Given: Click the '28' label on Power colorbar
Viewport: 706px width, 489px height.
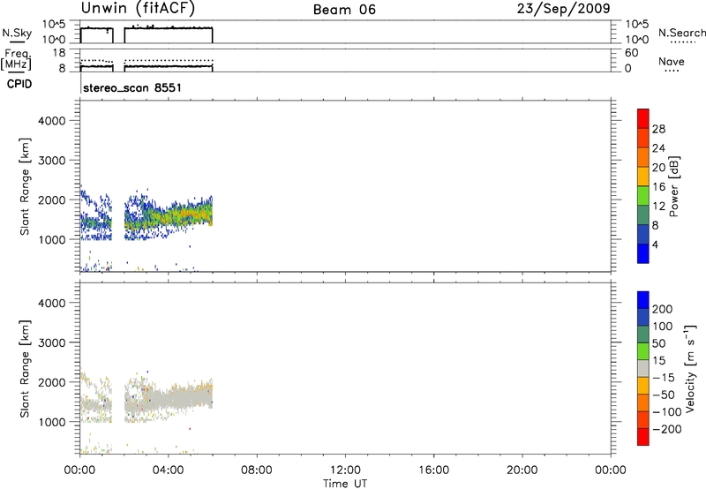Looking at the screenshot, I should click(658, 129).
